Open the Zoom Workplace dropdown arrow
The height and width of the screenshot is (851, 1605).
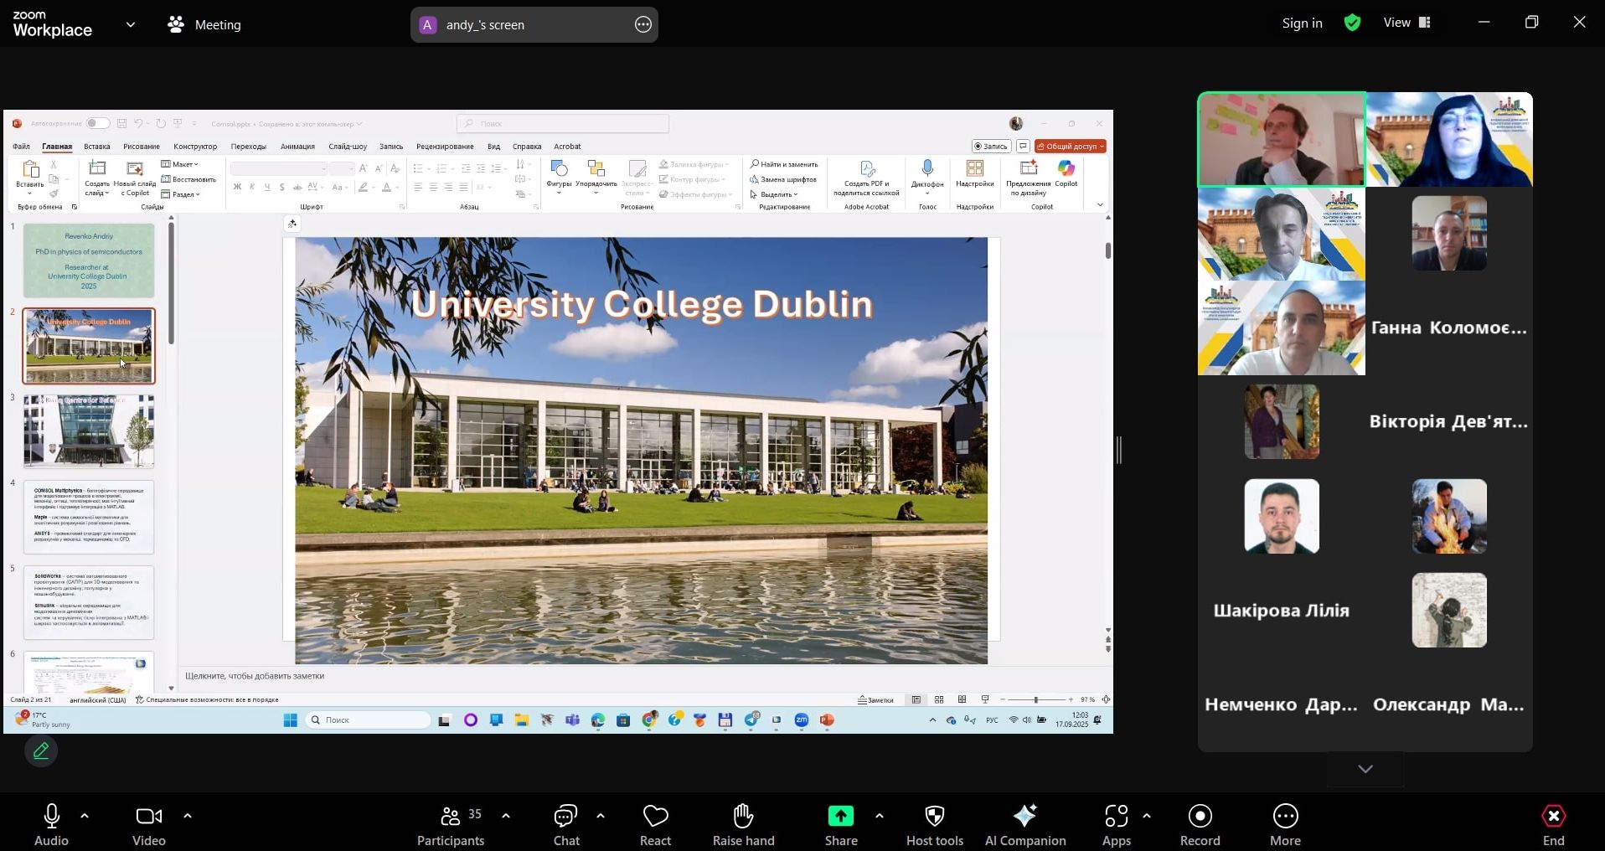tap(131, 25)
